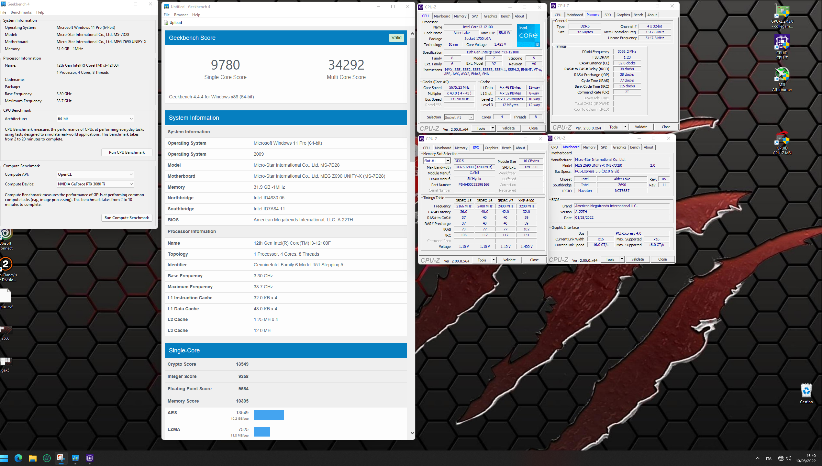Viewport: 822px width, 466px height.
Task: Open Tools dropdown arrow in SPD tab window
Action: click(x=494, y=260)
